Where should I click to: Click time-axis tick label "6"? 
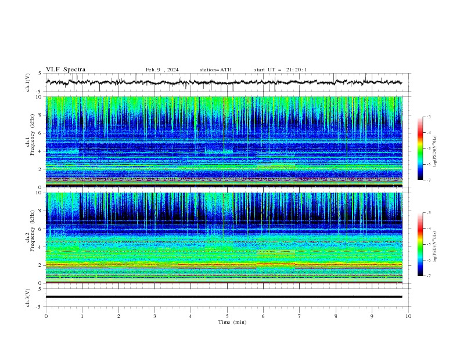point(263,316)
